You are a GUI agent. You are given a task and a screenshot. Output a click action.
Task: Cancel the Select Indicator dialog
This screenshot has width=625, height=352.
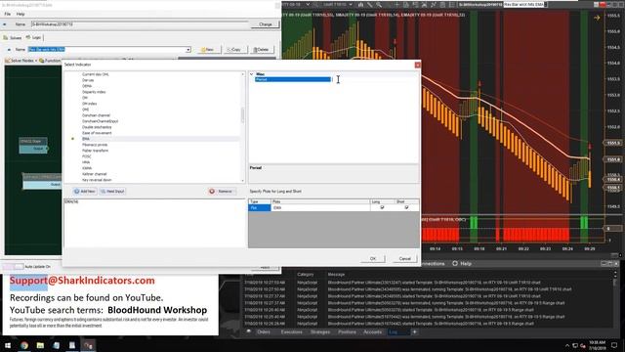[404, 258]
